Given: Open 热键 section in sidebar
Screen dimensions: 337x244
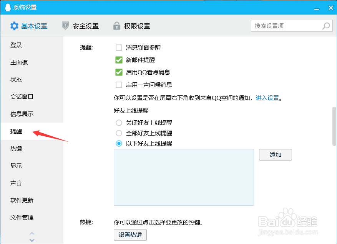Looking at the screenshot, I should (32, 149).
